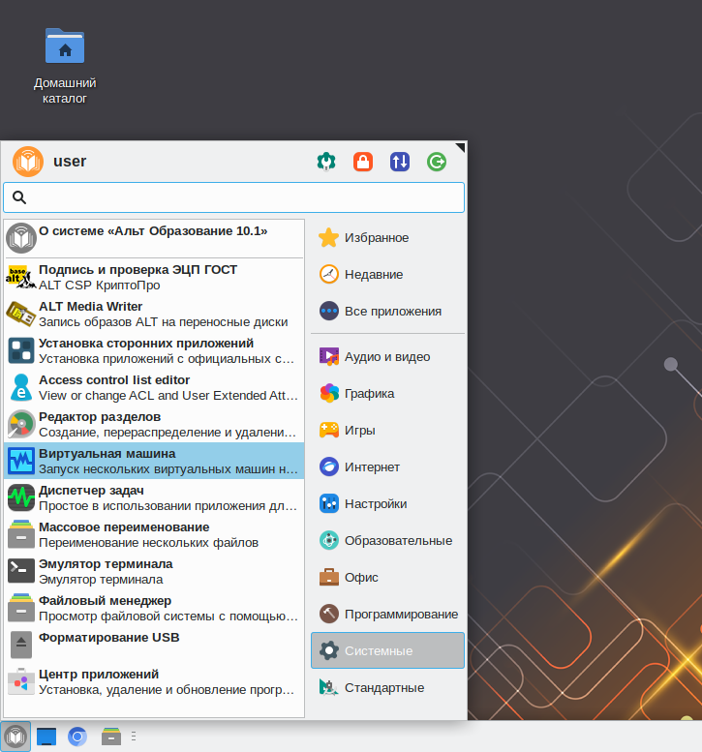The width and height of the screenshot is (702, 752).
Task: Select the Системные category
Action: coord(387,650)
